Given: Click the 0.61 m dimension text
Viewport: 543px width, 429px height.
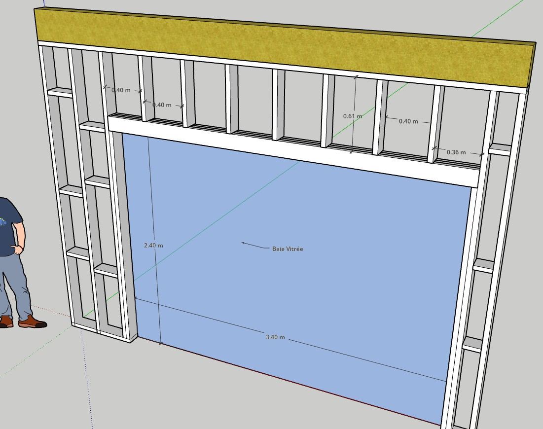Looking at the screenshot, I should [353, 116].
